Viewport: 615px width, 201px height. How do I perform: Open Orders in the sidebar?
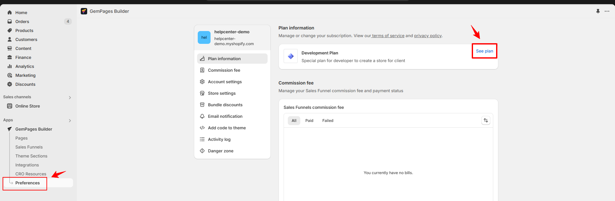pos(22,21)
